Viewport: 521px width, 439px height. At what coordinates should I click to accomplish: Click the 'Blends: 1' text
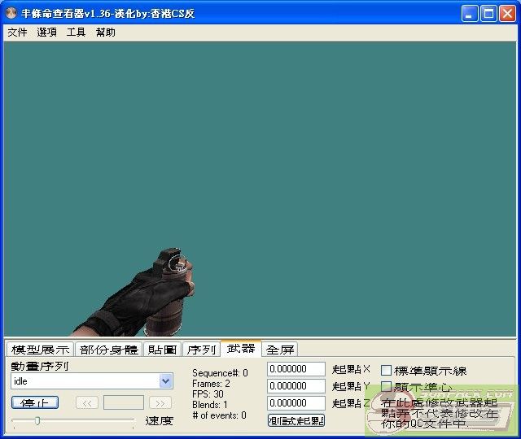pos(210,405)
